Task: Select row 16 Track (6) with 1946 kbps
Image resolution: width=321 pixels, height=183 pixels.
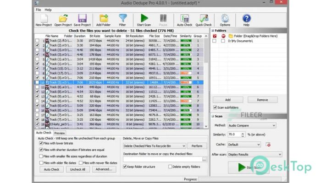Action: (119, 110)
